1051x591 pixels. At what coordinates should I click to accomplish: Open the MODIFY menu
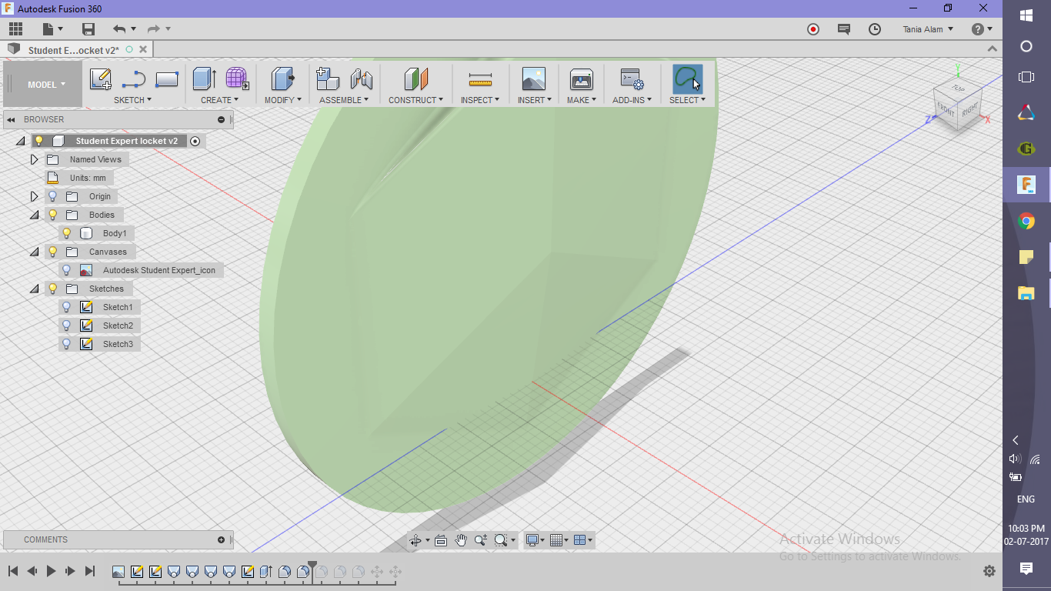pos(283,100)
